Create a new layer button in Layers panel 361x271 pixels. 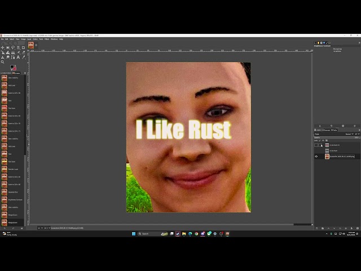(x=317, y=228)
